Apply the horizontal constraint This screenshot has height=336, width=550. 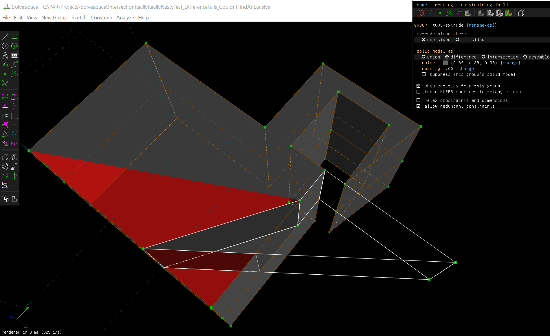point(5,106)
